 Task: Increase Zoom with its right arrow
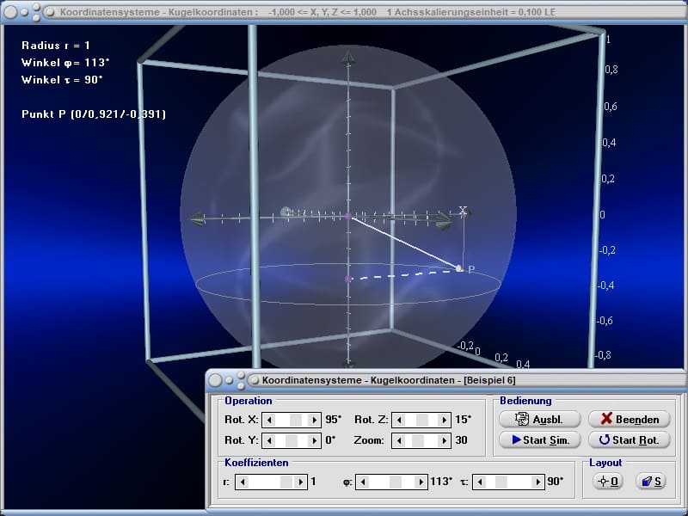tap(444, 440)
